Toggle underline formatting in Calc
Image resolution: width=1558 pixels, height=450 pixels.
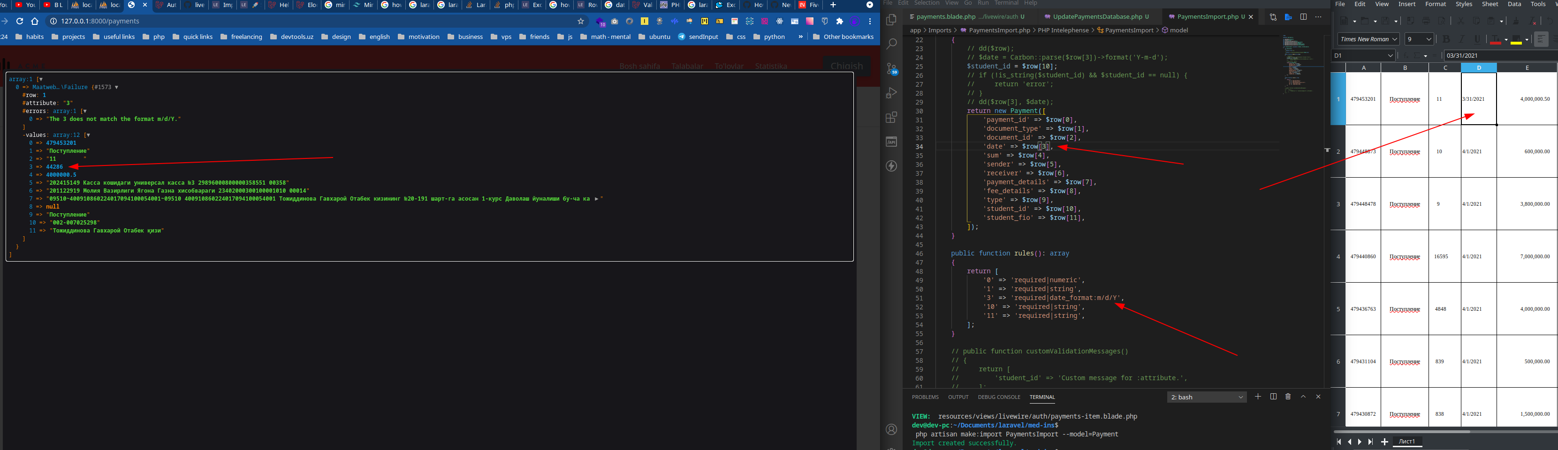pos(1478,40)
